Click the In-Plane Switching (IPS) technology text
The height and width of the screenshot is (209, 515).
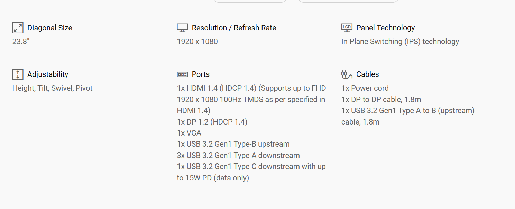[x=400, y=42]
